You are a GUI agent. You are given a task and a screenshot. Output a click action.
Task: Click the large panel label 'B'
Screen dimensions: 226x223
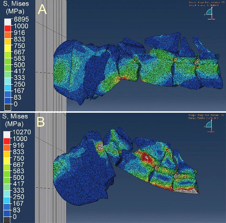[41, 122]
